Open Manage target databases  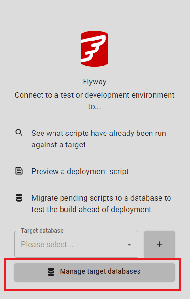pyautogui.click(x=95, y=272)
